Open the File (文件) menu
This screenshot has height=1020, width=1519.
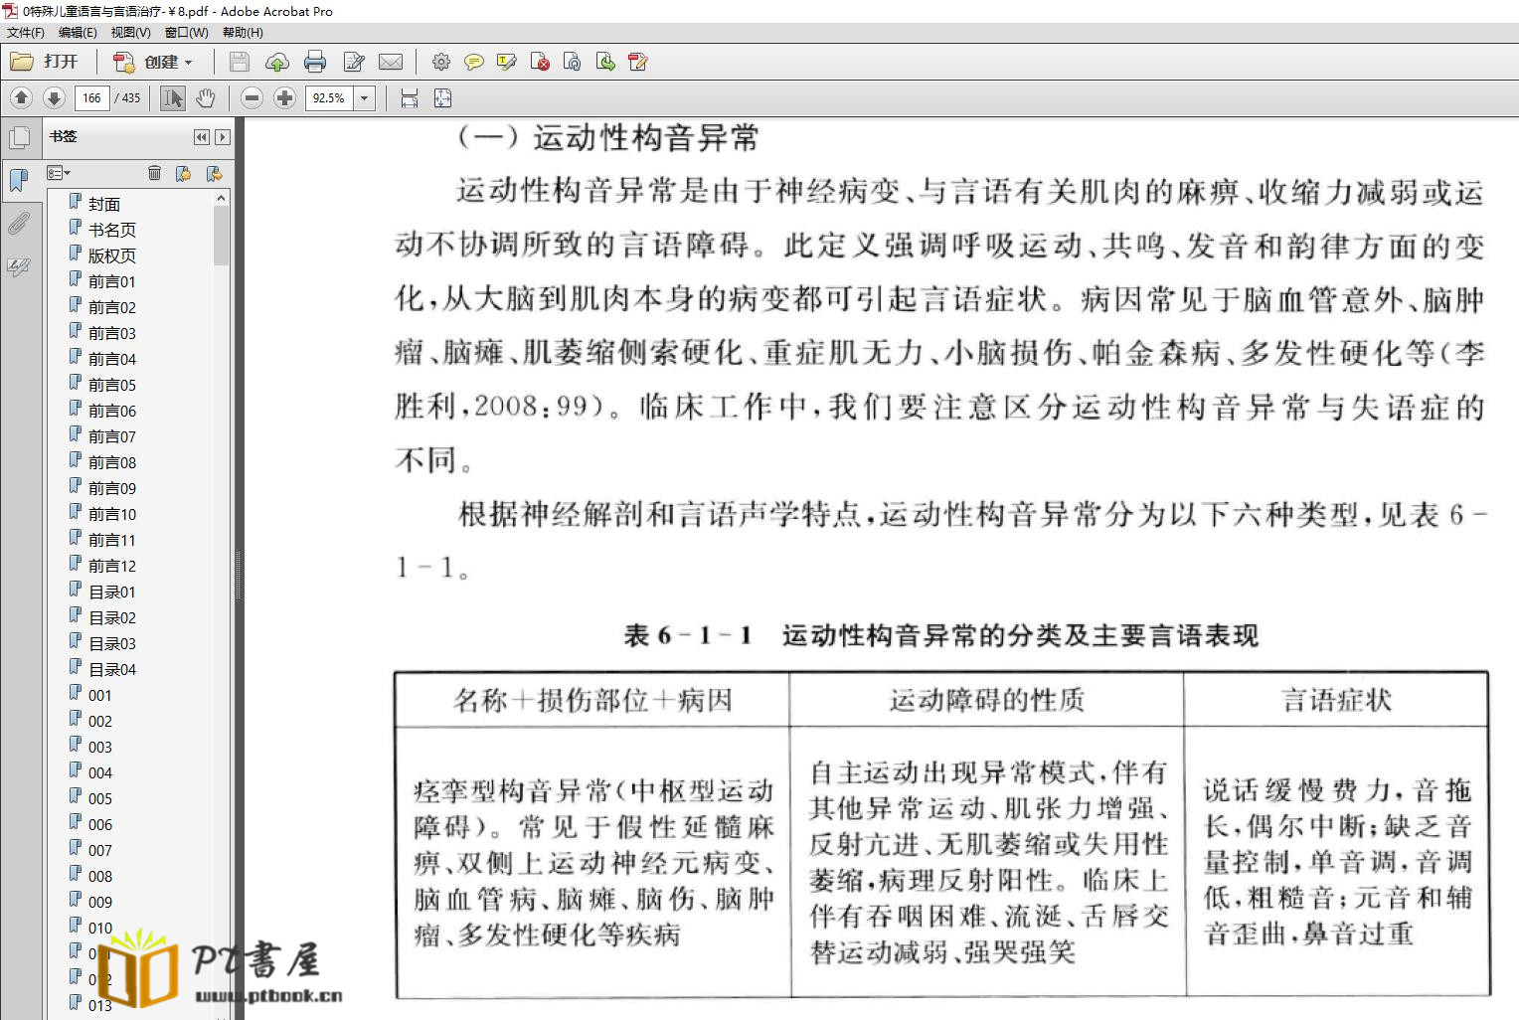tap(26, 33)
